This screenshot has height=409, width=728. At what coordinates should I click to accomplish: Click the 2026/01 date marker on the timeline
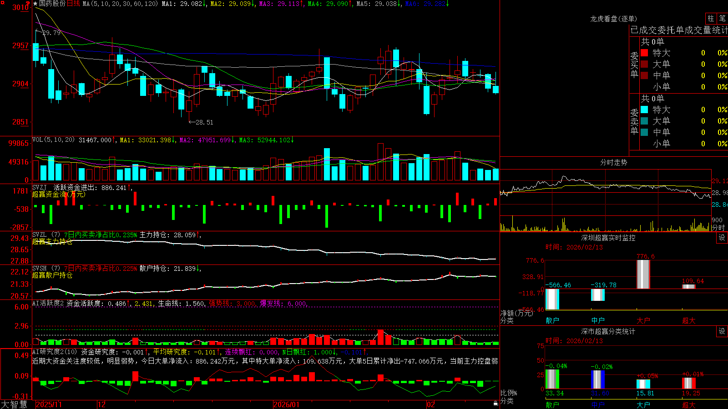point(287,404)
